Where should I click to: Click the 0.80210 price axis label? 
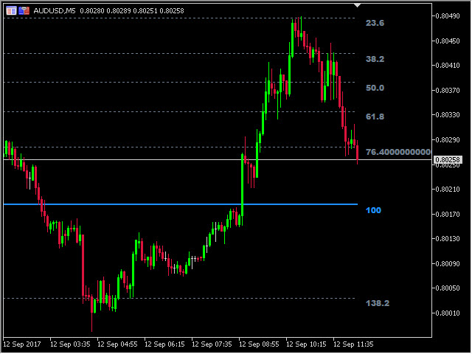click(448, 190)
